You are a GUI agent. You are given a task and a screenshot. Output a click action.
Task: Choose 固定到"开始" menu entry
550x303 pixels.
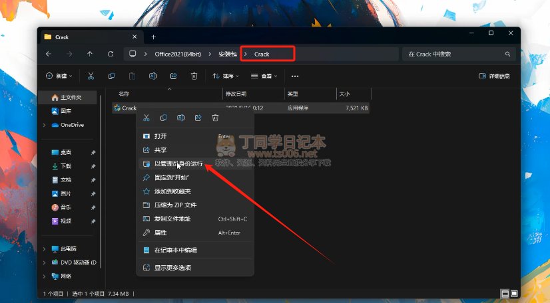[194, 177]
